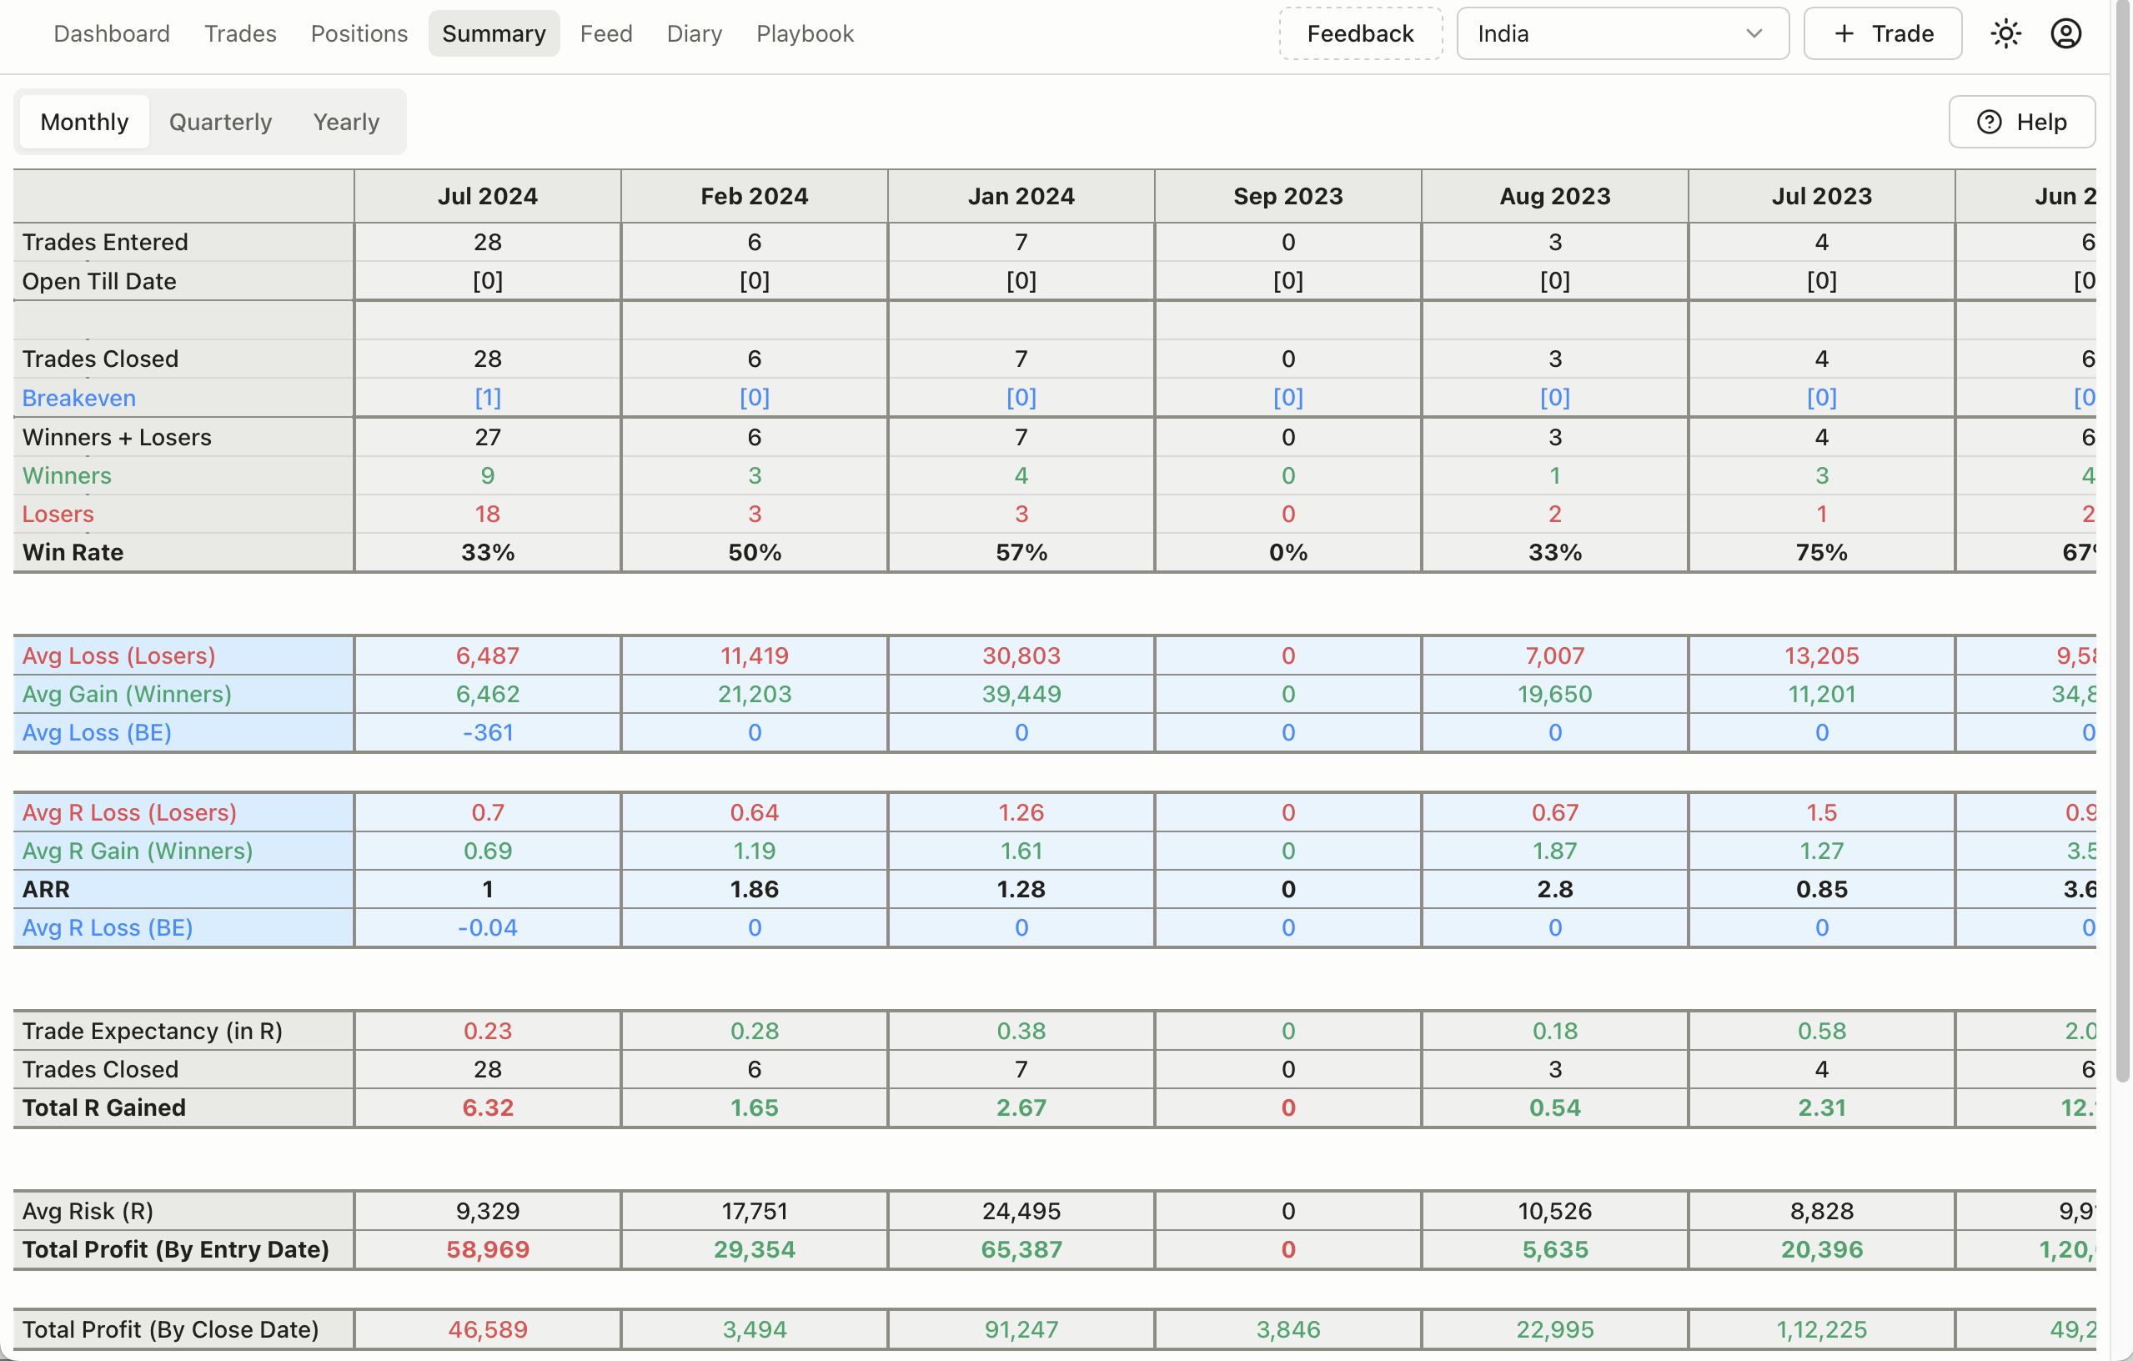Navigate to the Feed tab

(x=606, y=33)
